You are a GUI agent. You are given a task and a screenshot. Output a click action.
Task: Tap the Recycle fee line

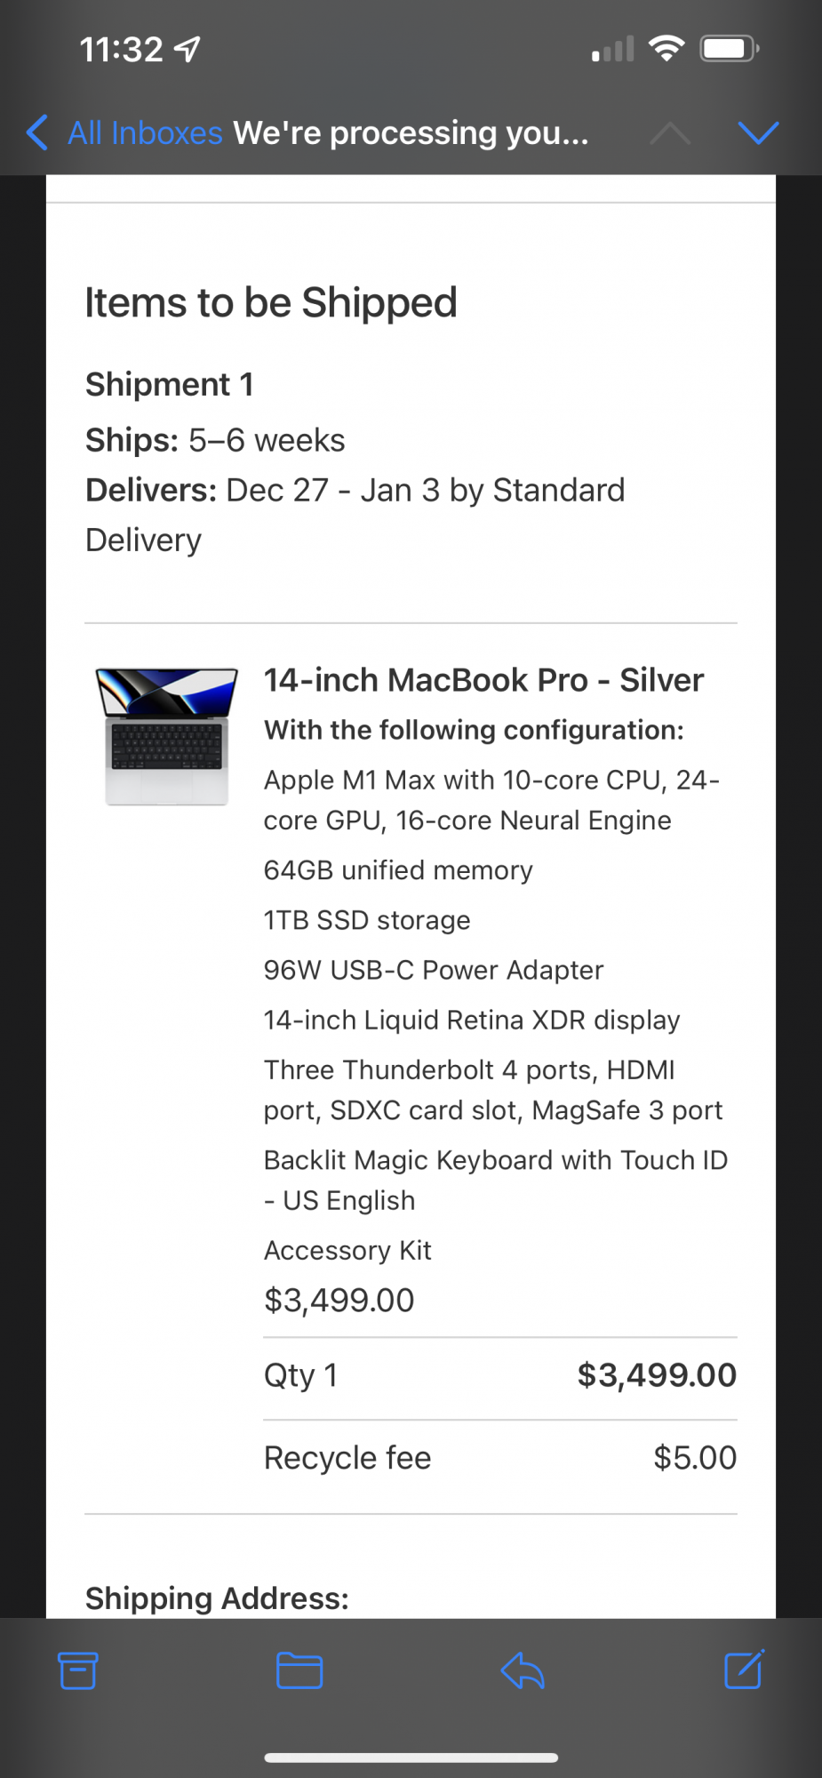(x=347, y=1457)
